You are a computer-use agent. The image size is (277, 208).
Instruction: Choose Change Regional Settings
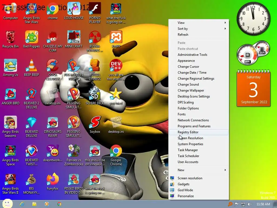[x=199, y=79]
